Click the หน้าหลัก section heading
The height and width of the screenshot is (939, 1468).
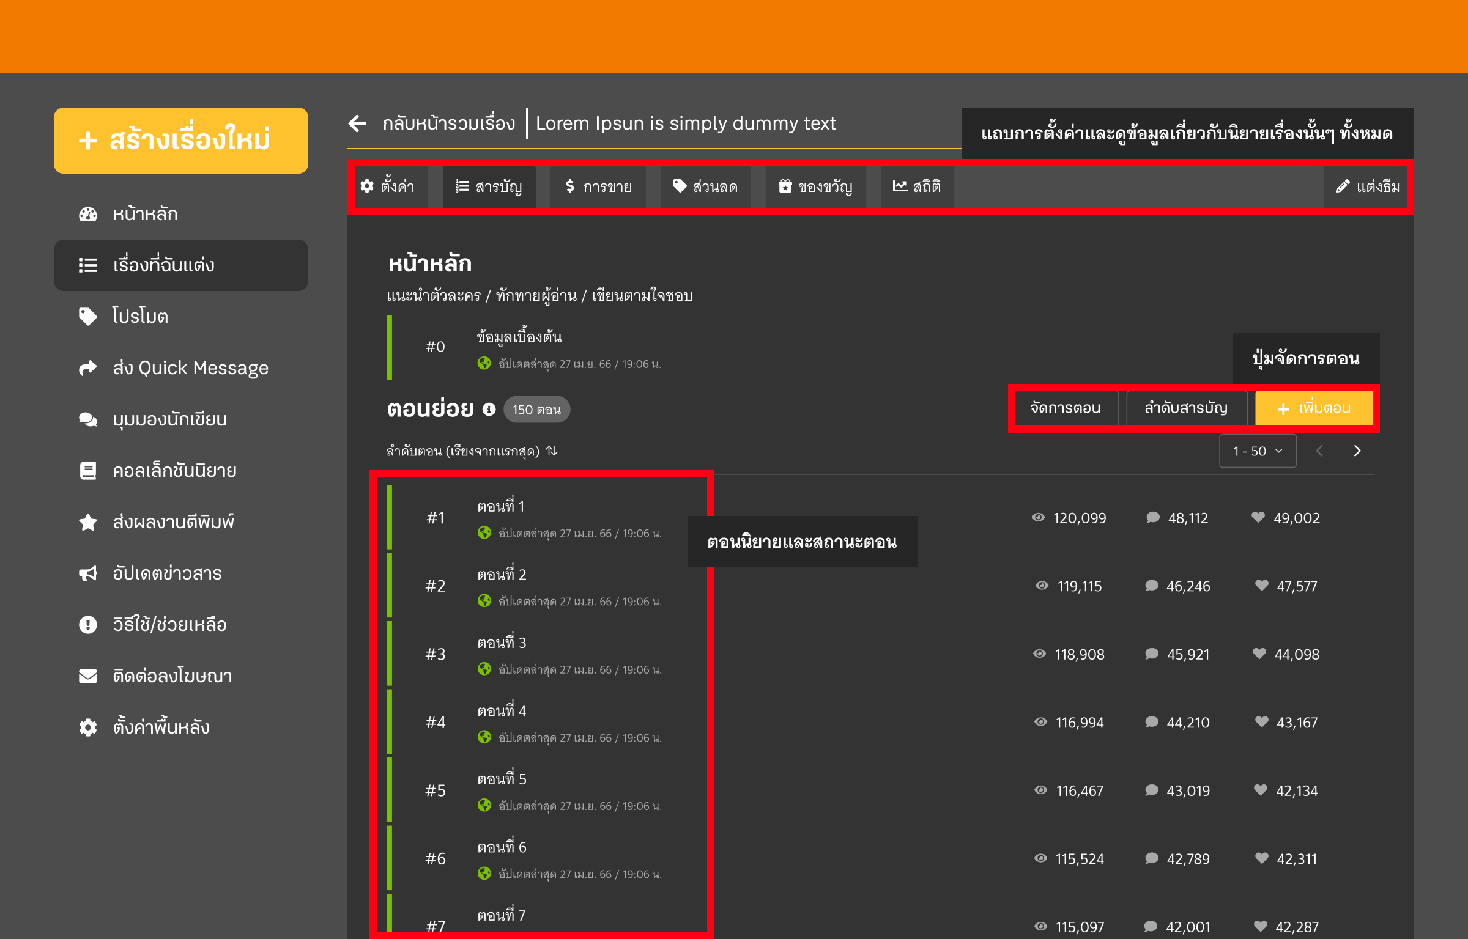[430, 264]
